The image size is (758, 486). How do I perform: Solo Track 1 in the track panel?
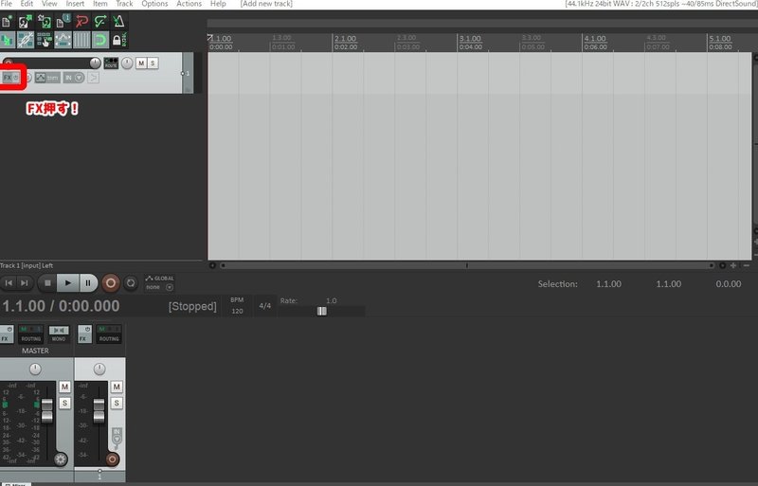[153, 63]
